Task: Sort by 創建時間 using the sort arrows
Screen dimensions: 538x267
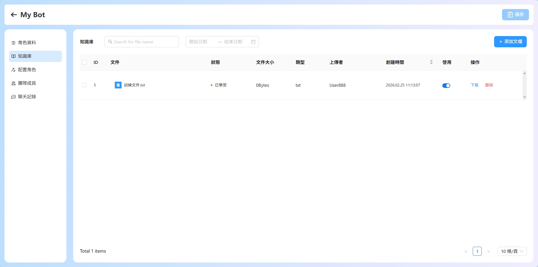Action: [431, 62]
